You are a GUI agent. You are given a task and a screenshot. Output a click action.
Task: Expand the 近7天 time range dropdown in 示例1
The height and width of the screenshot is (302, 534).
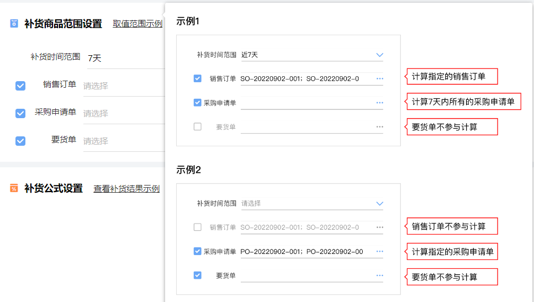[379, 55]
